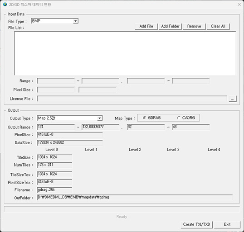Viewport: 244px width, 232px height.
Task: Click the Level 2 column label
Action: [x=135, y=150]
